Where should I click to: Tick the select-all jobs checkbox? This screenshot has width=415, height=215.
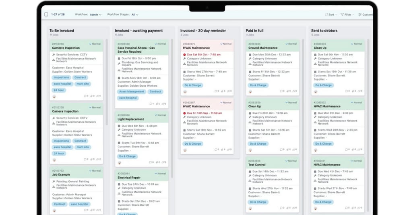click(x=46, y=14)
